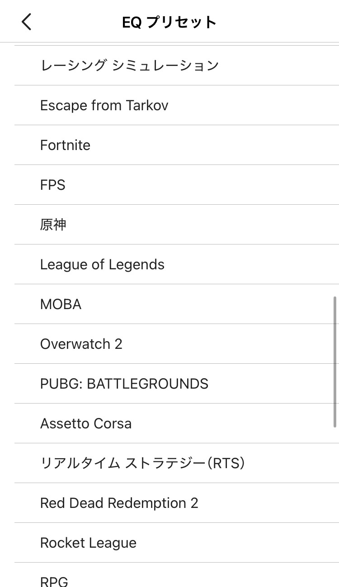
Task: Click the vertical scrollbar handle
Action: click(335, 362)
